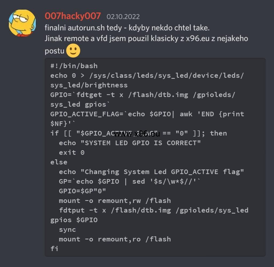Click the "sync" command line
The width and height of the screenshot is (274, 267).
coord(67,230)
